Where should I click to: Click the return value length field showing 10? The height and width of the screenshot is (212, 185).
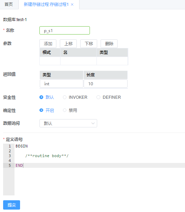coord(105,84)
